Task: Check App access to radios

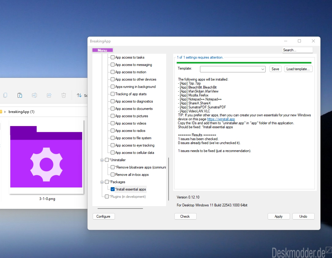Action: coord(112,130)
